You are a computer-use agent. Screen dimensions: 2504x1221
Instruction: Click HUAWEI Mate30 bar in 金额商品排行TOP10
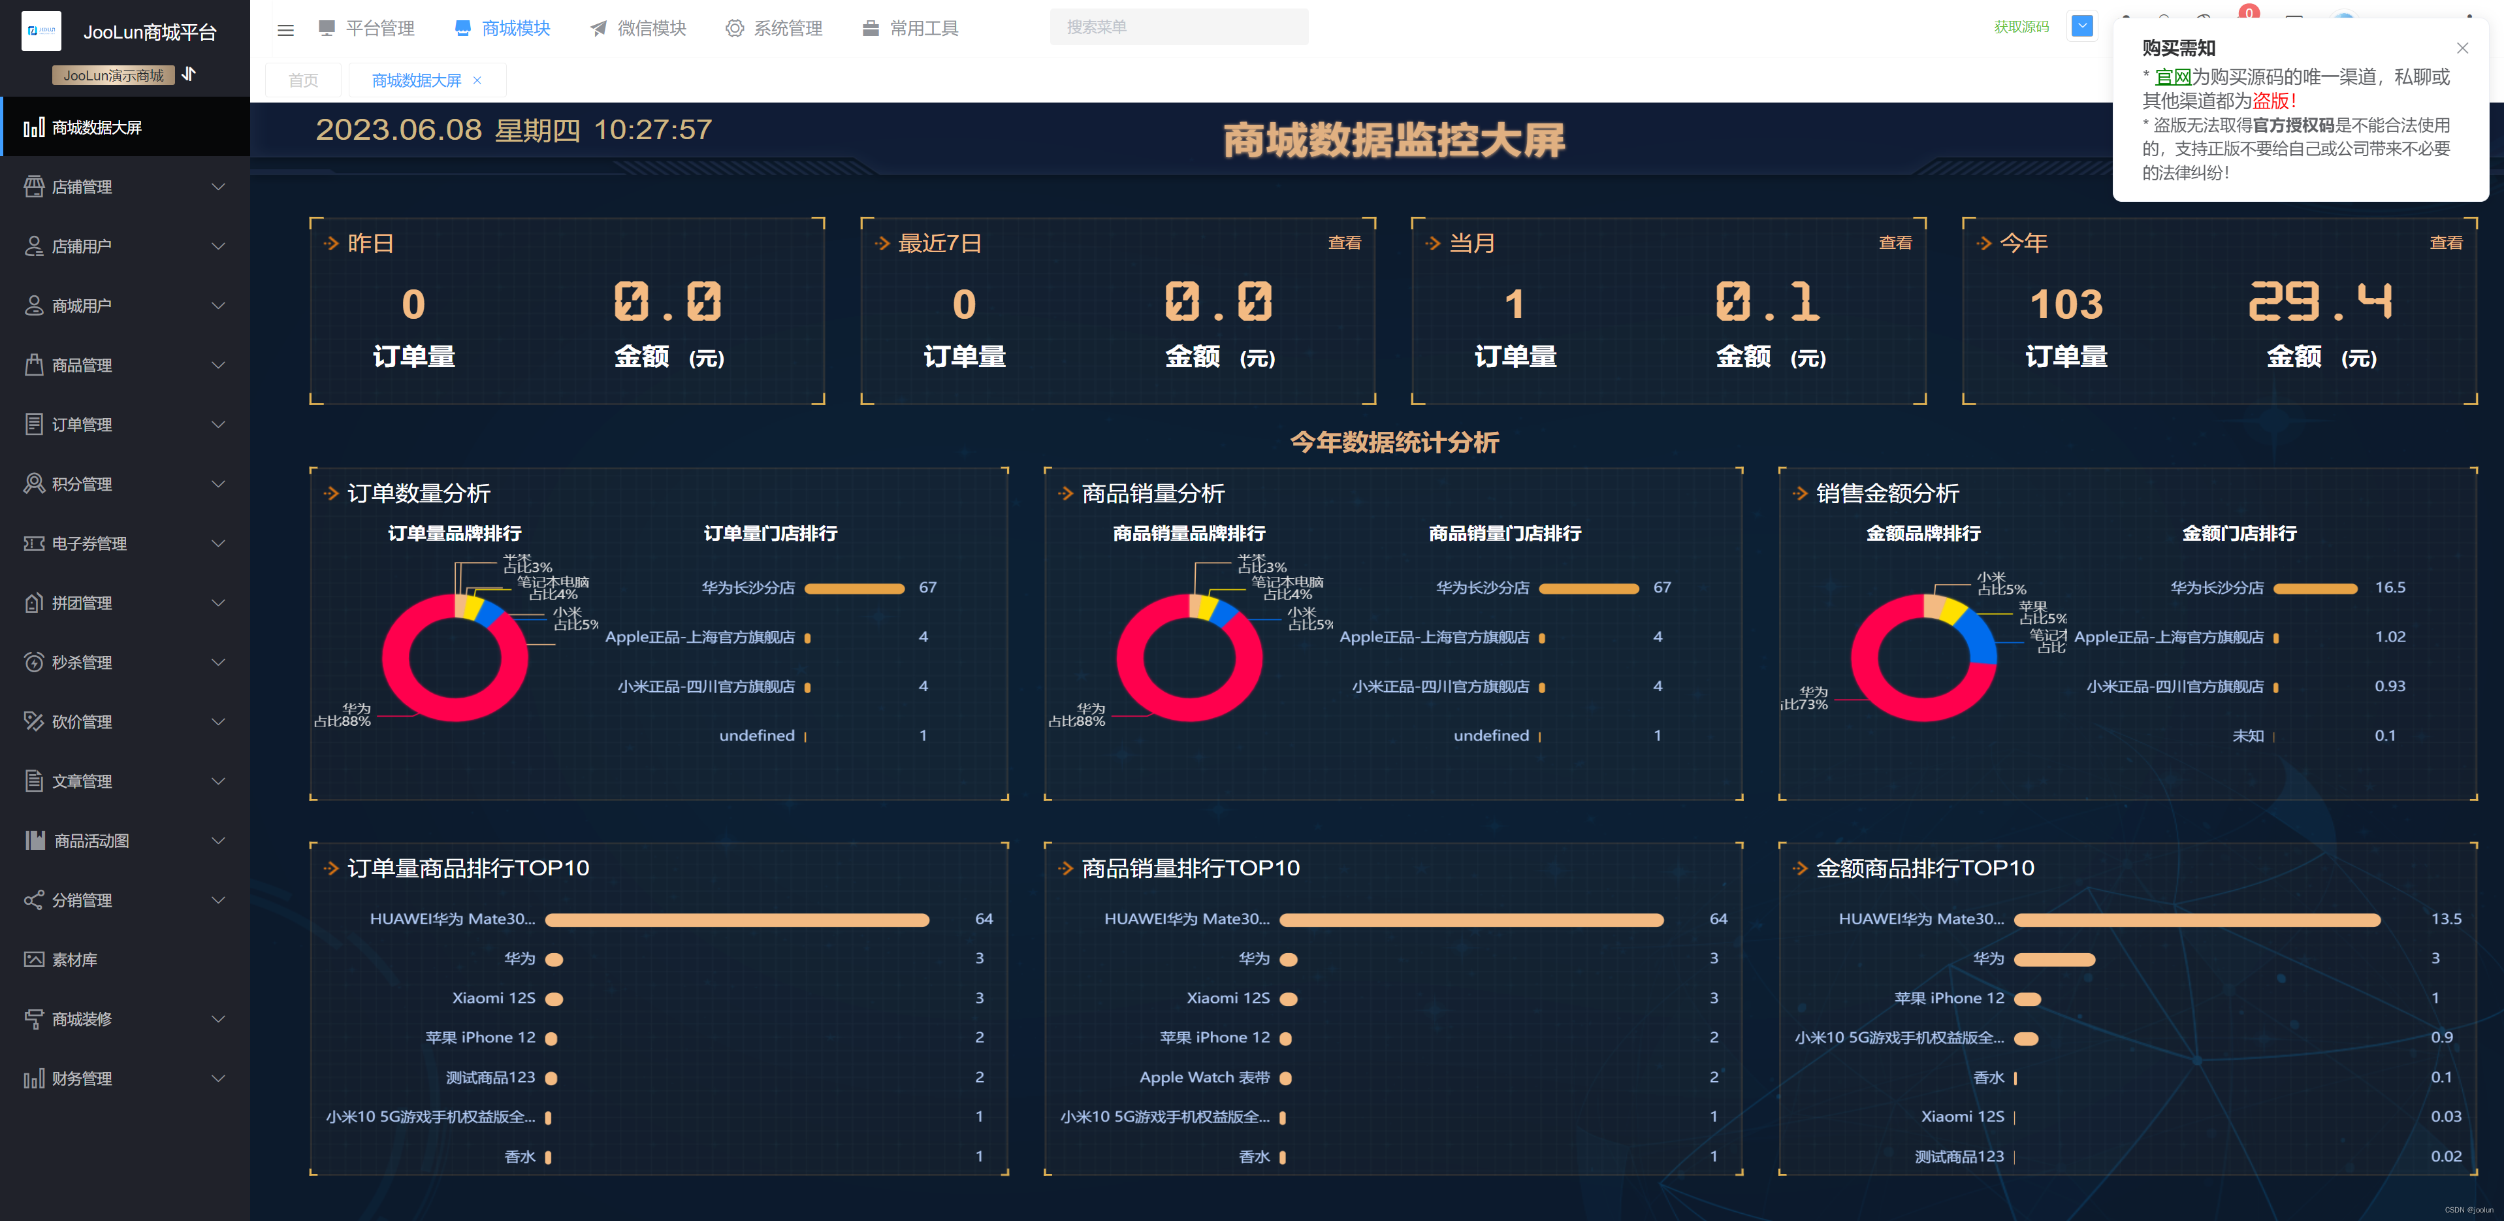(2197, 920)
